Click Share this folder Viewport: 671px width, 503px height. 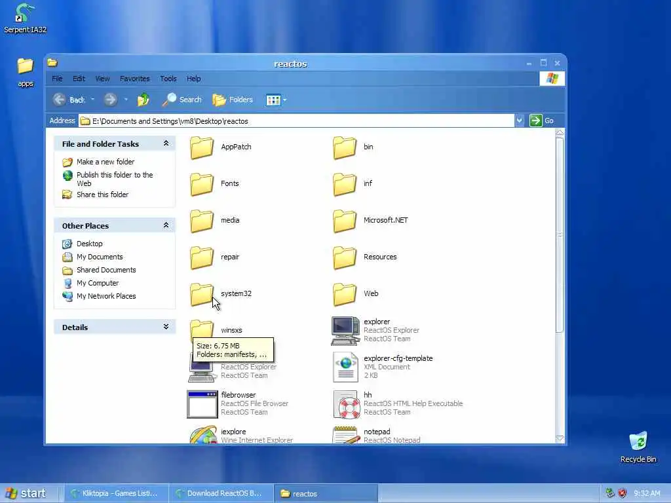(x=96, y=195)
